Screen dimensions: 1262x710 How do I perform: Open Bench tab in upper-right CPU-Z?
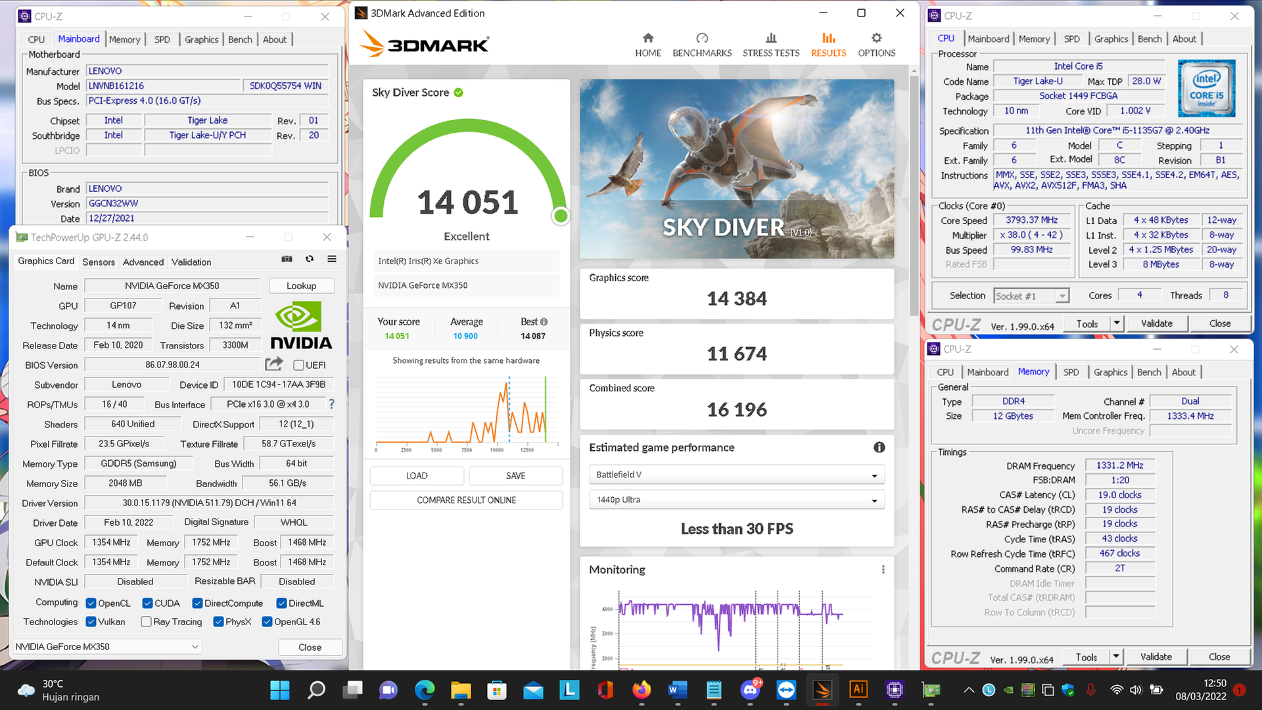[1150, 39]
